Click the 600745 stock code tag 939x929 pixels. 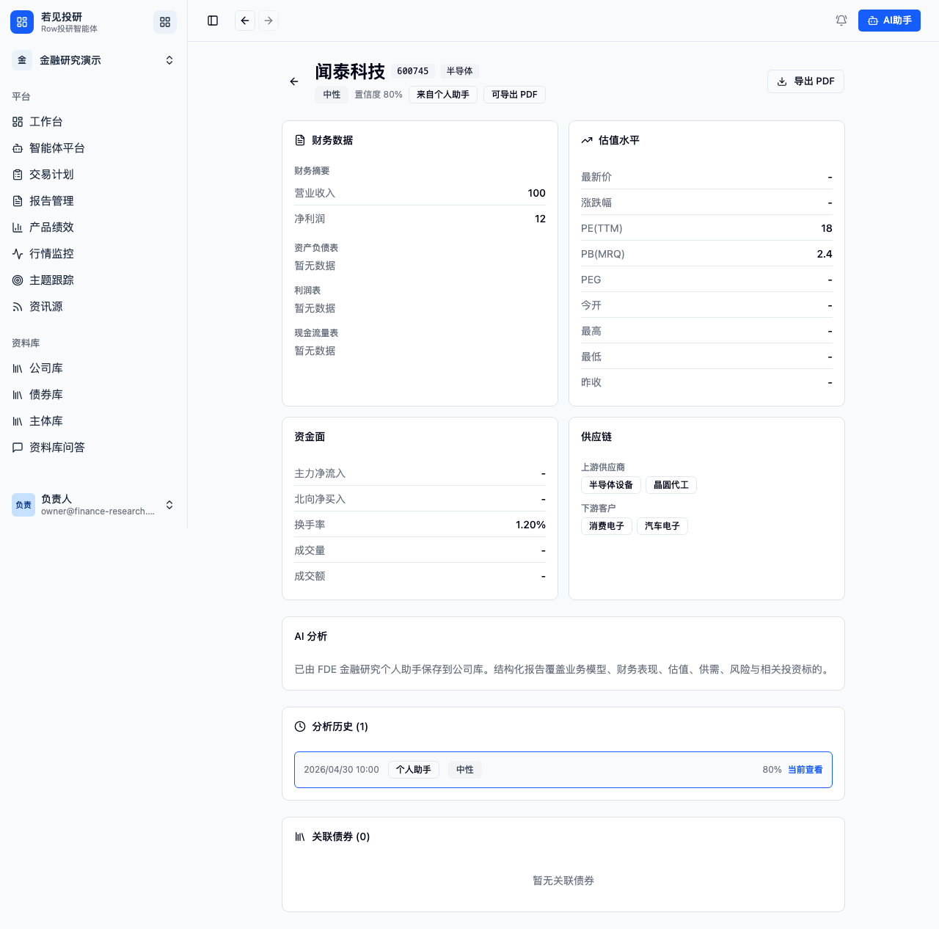click(x=413, y=71)
